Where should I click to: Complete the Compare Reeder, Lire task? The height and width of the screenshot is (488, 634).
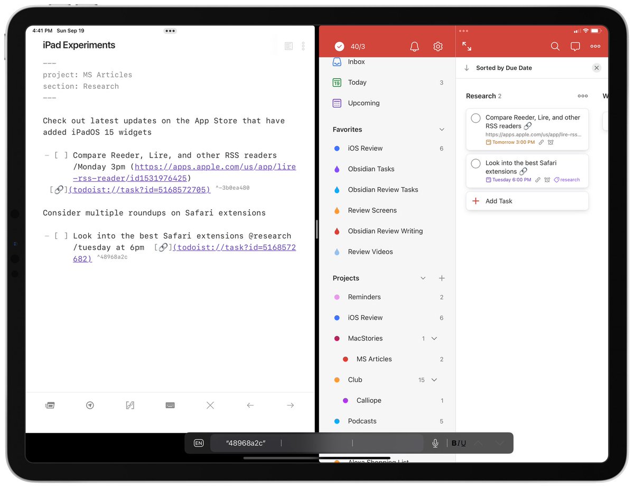click(475, 118)
